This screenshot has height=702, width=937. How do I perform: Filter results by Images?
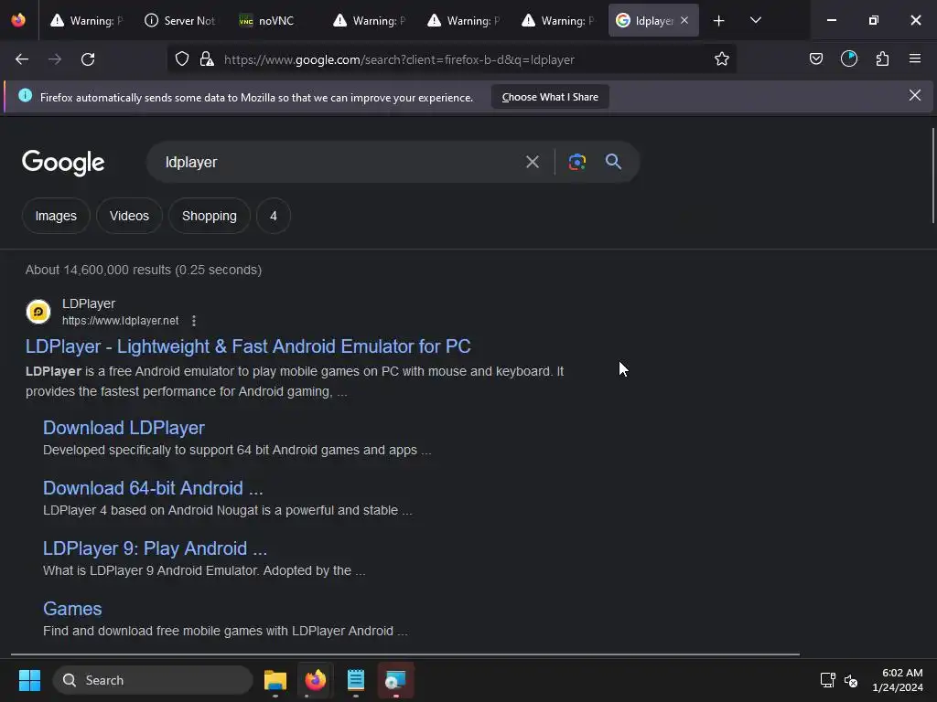(x=56, y=216)
